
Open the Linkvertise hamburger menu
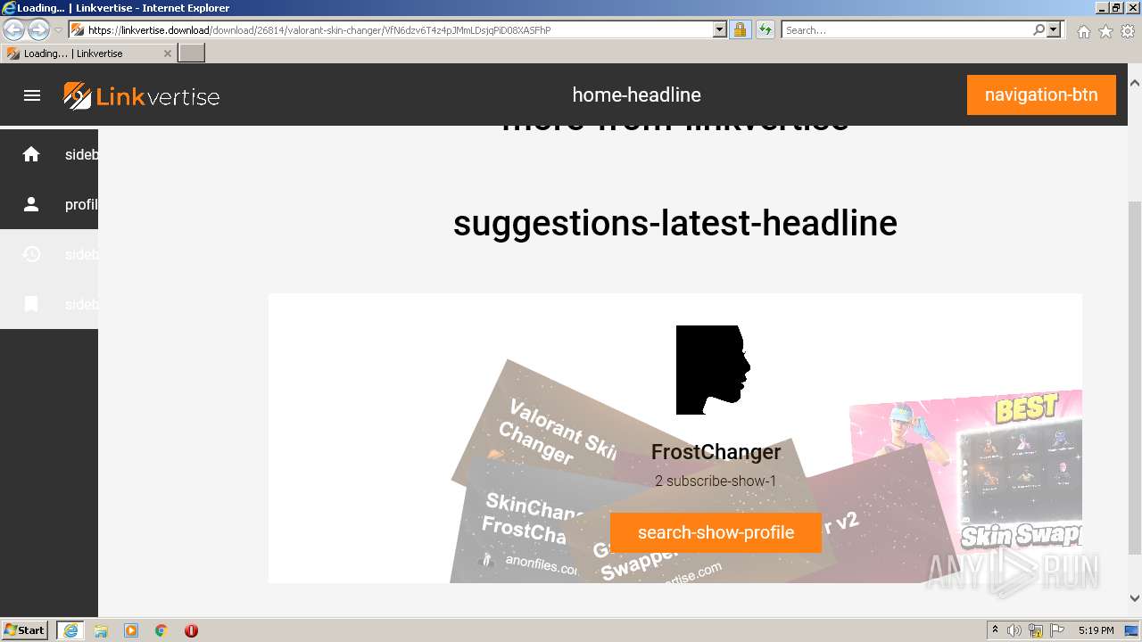[32, 95]
